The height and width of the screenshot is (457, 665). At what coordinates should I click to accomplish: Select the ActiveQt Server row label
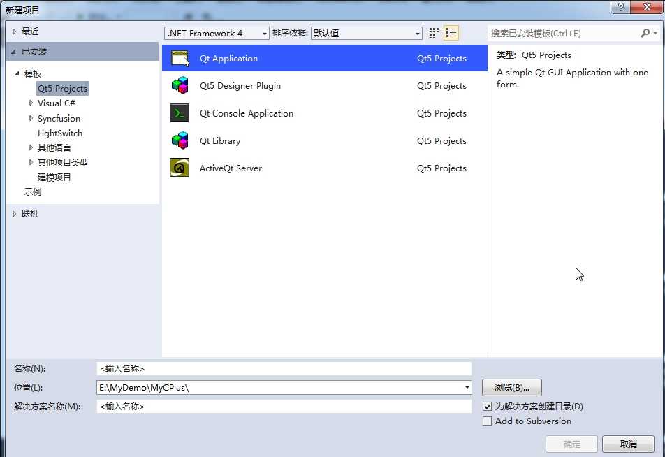(x=231, y=168)
